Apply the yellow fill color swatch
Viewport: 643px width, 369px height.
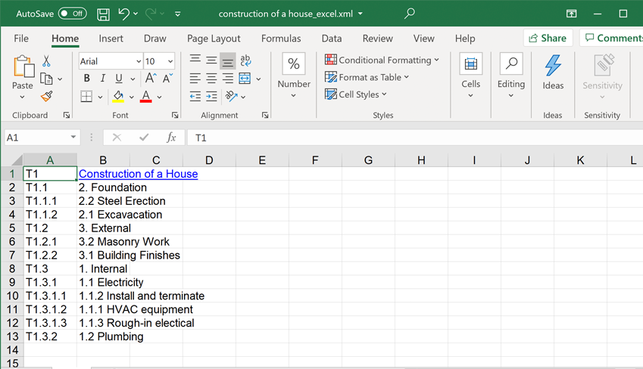118,97
